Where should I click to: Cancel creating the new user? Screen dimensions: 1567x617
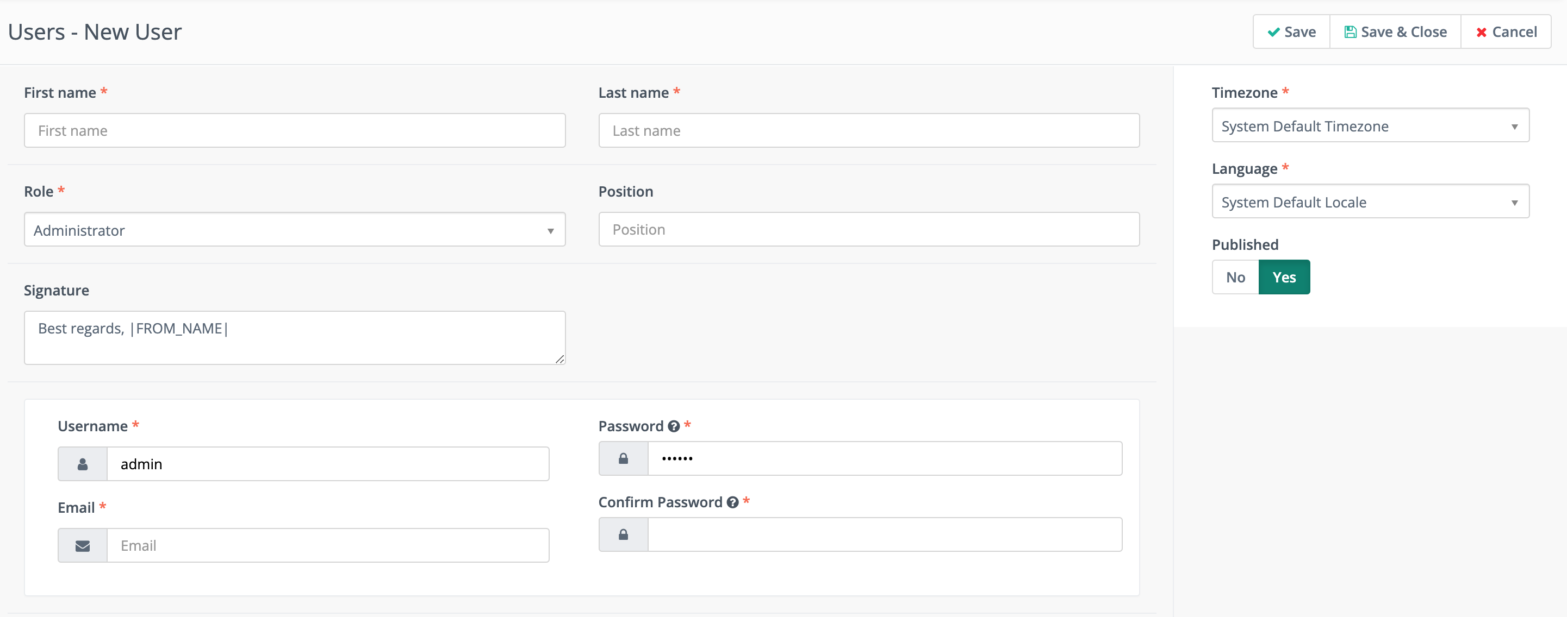[x=1506, y=32]
